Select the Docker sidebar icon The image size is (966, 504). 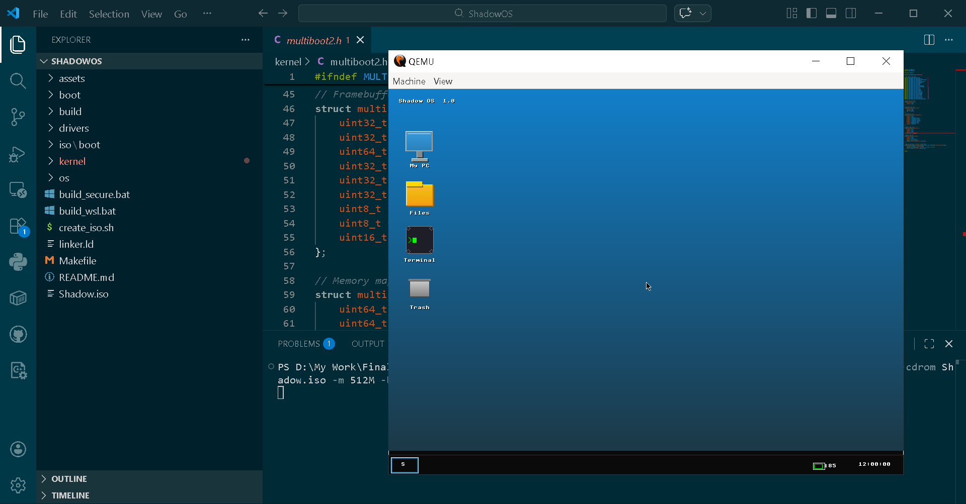18,298
